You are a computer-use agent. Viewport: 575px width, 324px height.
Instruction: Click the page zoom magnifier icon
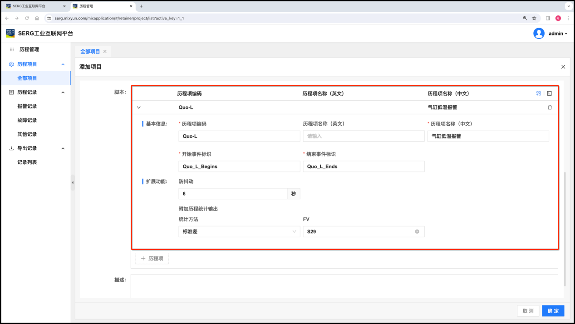click(525, 18)
